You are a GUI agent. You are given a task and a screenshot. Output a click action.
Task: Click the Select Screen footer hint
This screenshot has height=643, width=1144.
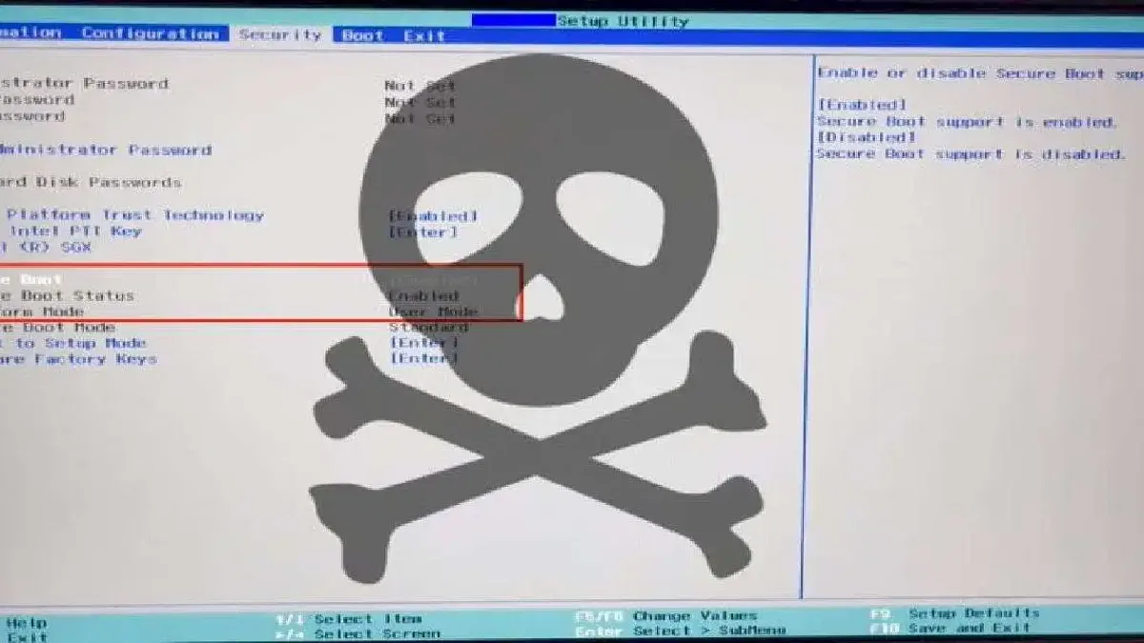tap(358, 633)
